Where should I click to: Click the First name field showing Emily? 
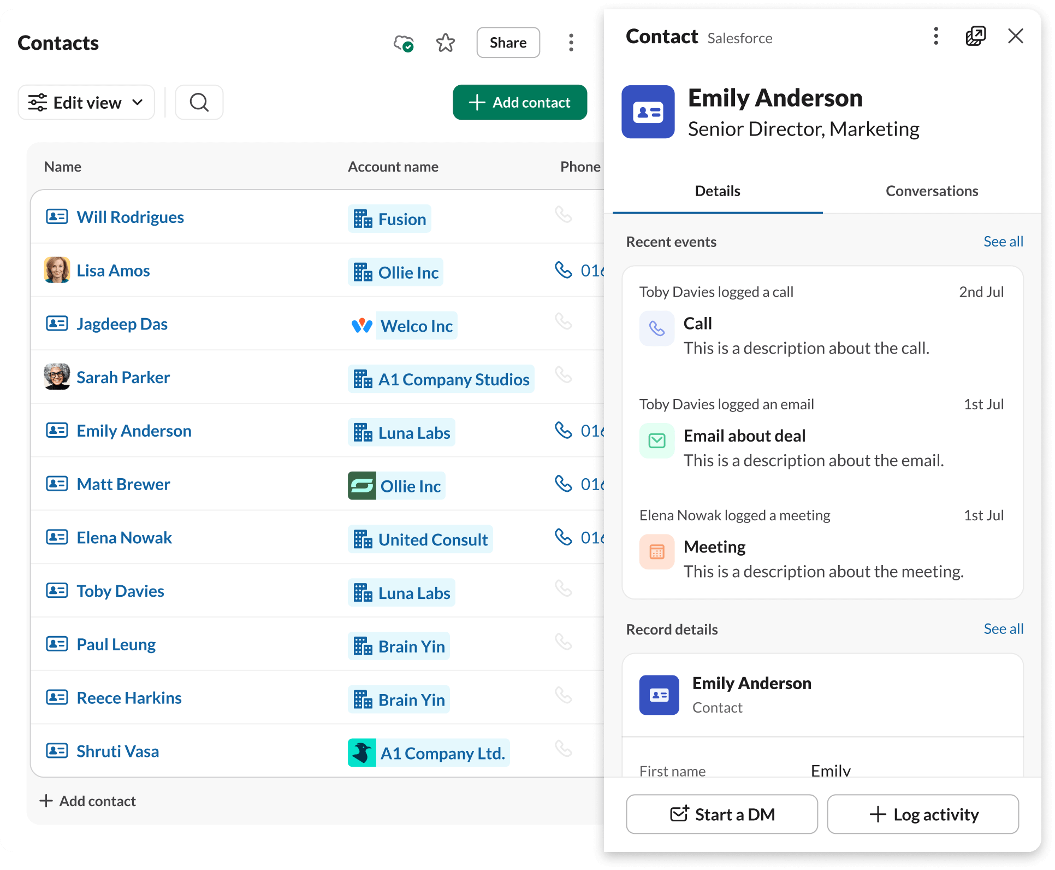[x=830, y=769]
